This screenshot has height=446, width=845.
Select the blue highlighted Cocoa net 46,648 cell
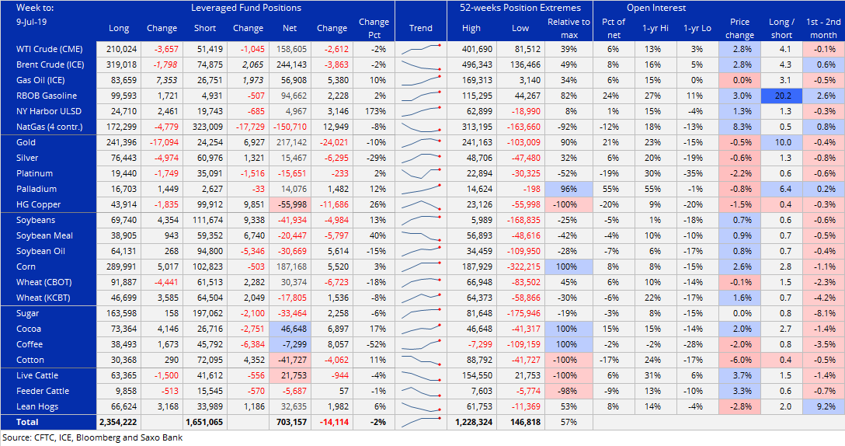[288, 329]
